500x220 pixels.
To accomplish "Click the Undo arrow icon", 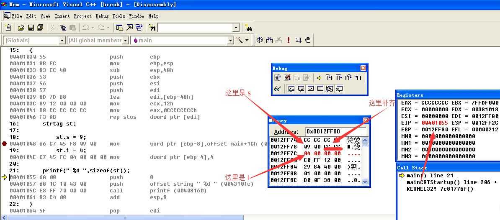I will (x=85, y=28).
